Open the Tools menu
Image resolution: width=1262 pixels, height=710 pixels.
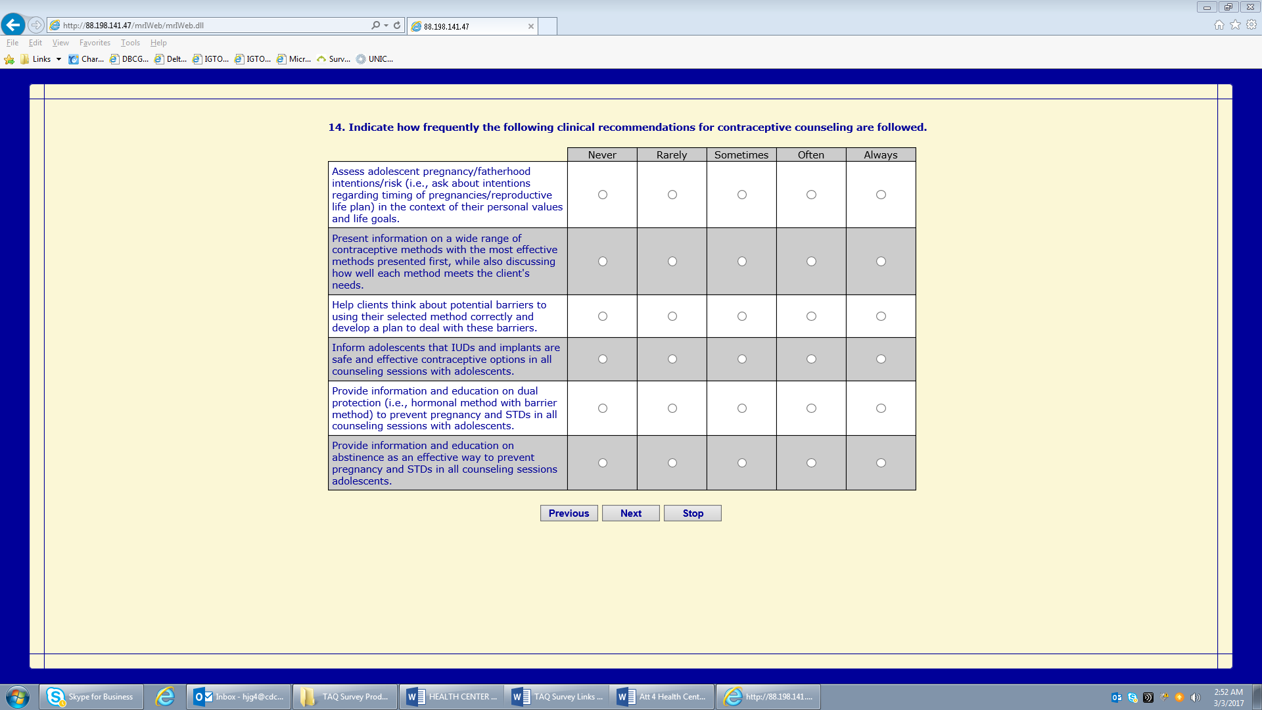(130, 43)
